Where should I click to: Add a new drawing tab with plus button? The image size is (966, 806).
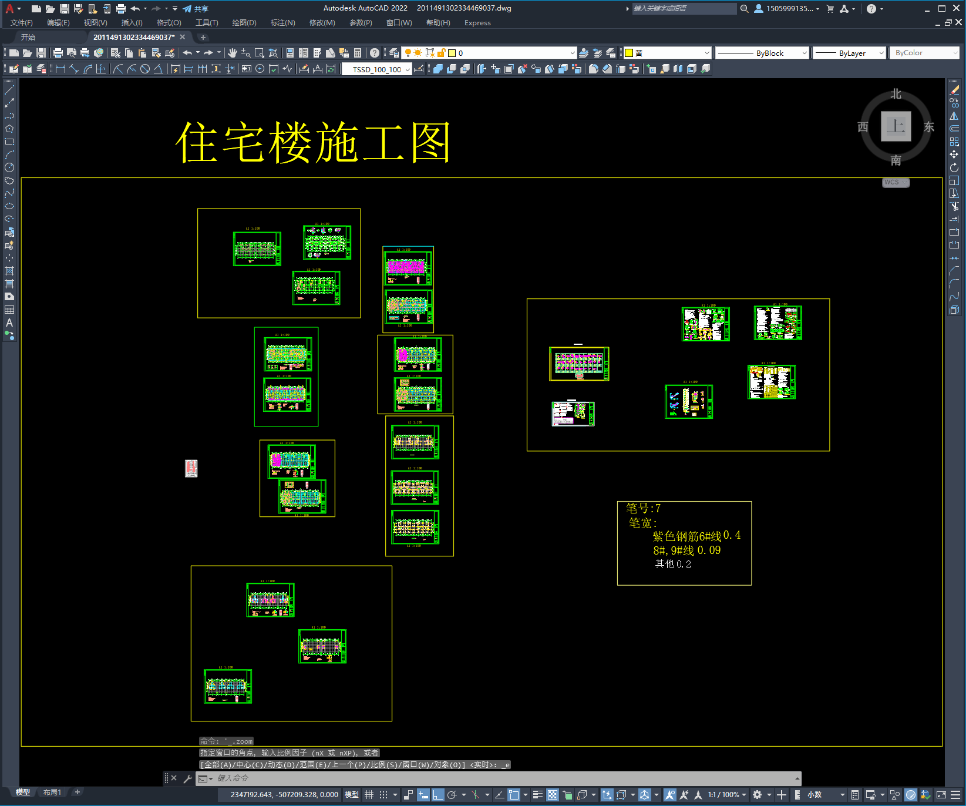[203, 38]
